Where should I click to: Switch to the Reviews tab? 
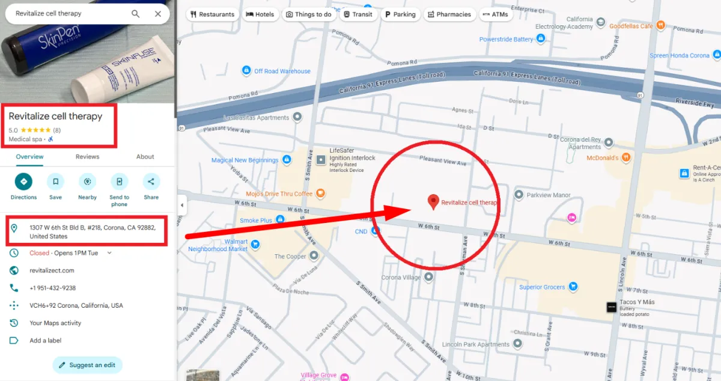(87, 157)
